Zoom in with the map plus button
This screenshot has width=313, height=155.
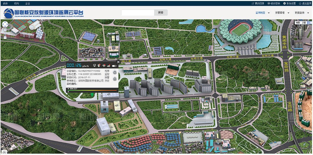coord(5,30)
